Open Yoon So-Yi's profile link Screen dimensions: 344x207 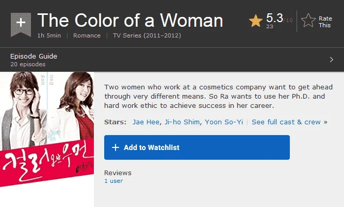coord(224,122)
